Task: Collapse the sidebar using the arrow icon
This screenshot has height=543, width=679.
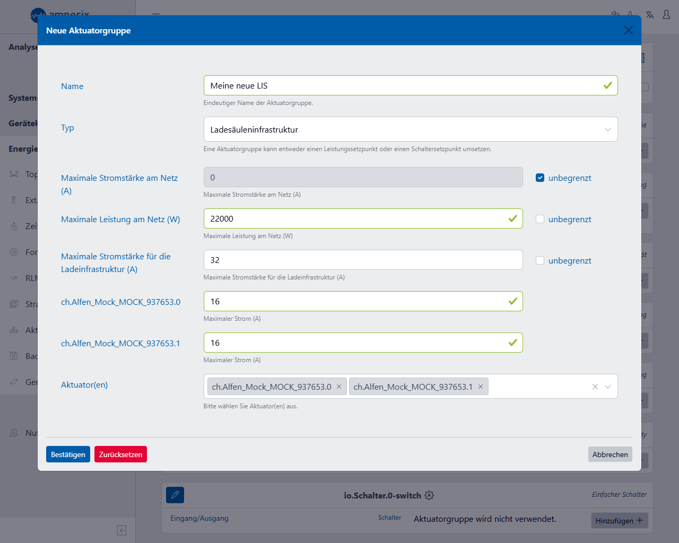Action: (x=121, y=530)
